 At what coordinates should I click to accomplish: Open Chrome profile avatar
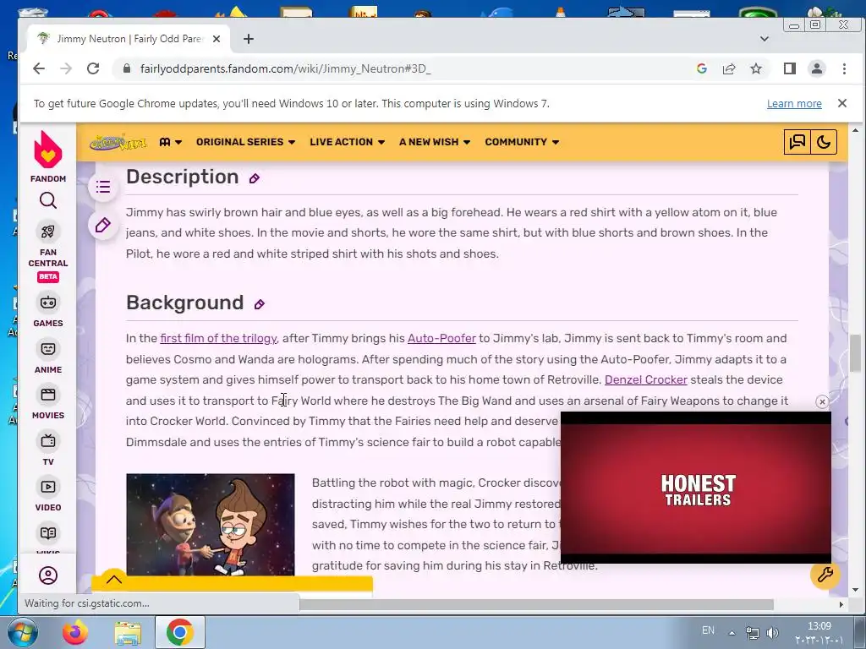[x=817, y=68]
